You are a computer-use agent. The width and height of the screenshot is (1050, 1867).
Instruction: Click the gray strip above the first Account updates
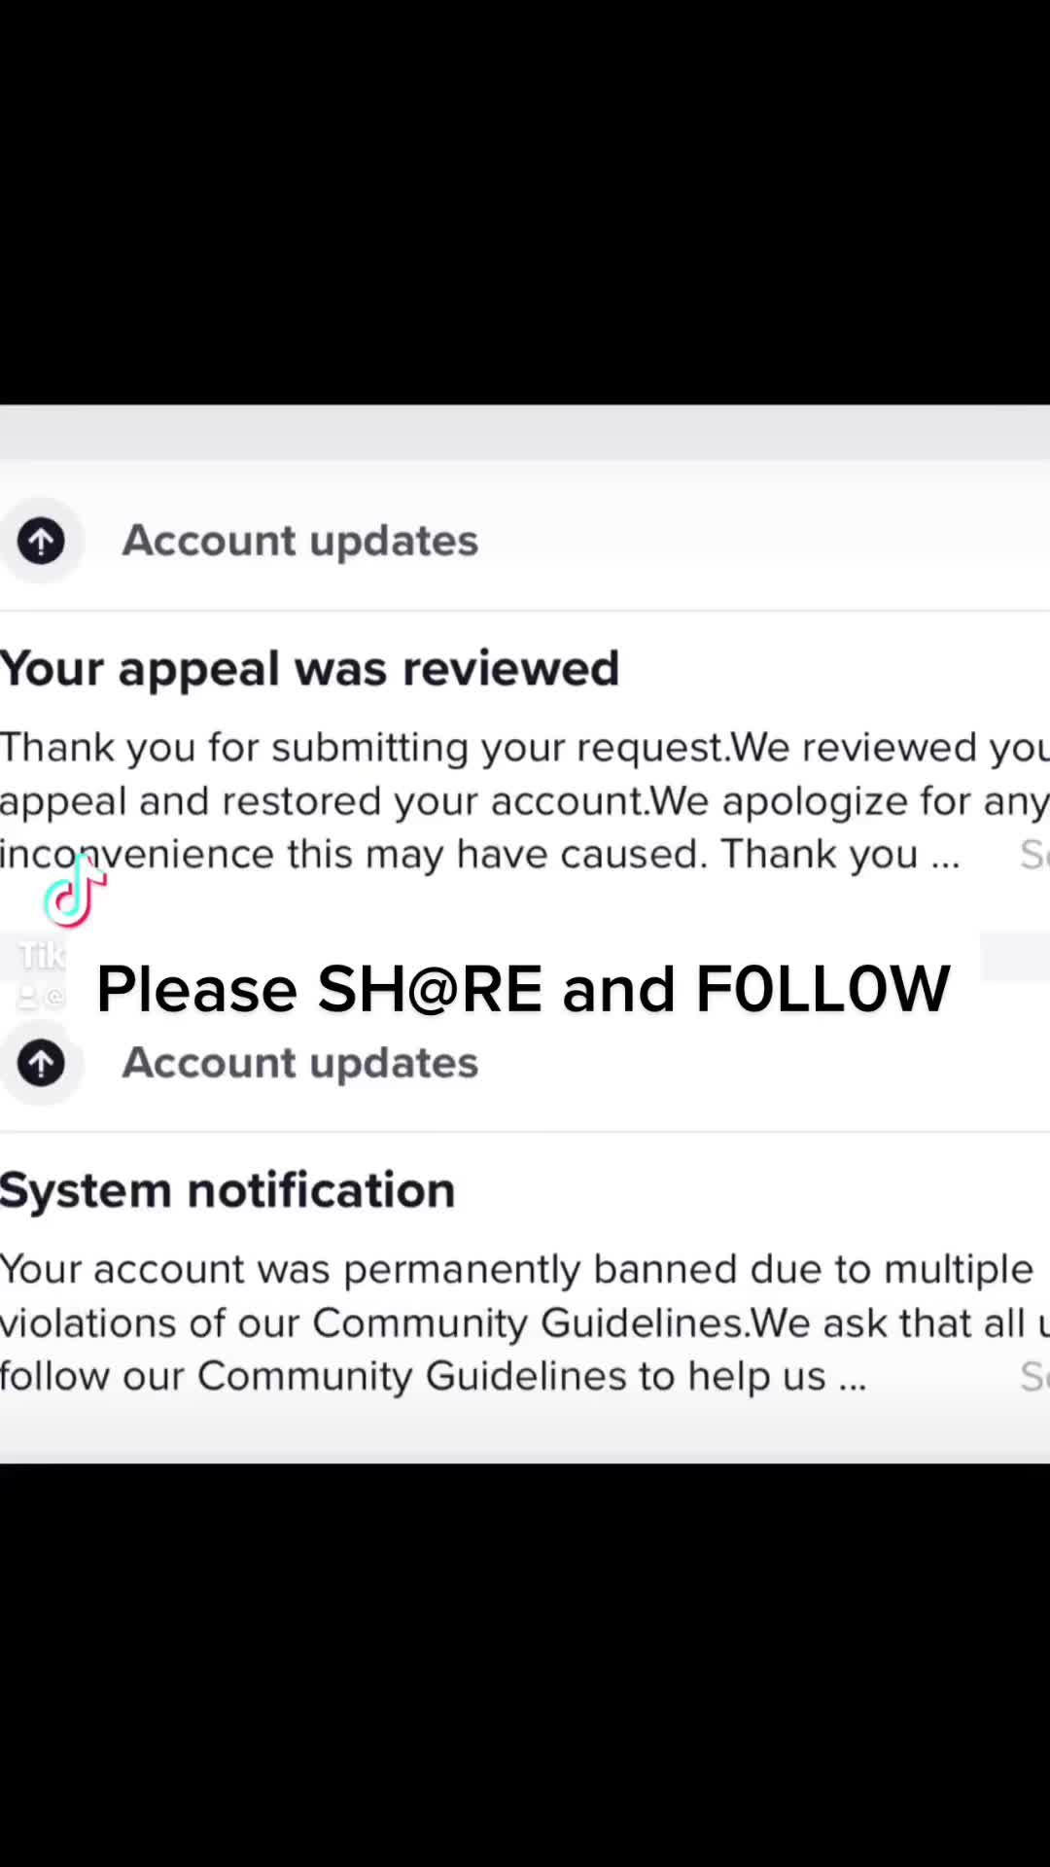[x=525, y=432]
